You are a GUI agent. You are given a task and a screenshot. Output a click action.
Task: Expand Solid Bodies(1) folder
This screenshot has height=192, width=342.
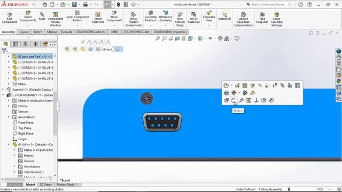[x=14, y=172]
